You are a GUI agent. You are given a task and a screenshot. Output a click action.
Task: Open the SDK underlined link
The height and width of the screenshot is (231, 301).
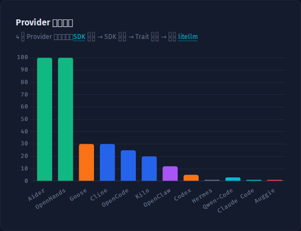(79, 37)
